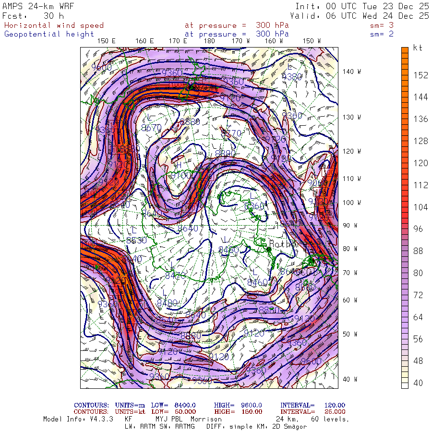Select the blue Geopotential height label

point(49,34)
